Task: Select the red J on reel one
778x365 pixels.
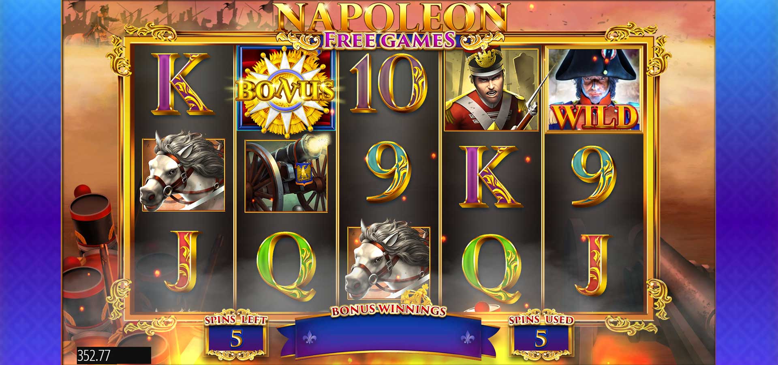Action: (183, 261)
